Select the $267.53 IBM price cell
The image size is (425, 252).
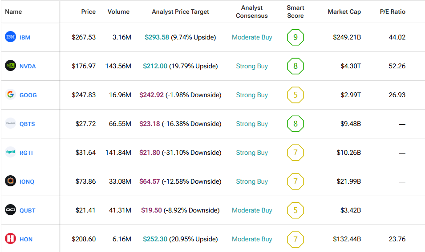coord(84,37)
